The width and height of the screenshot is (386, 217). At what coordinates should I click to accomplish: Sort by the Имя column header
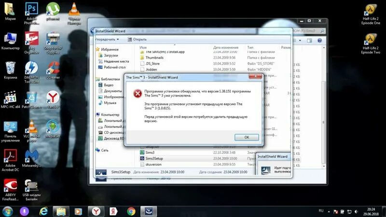[x=143, y=47]
